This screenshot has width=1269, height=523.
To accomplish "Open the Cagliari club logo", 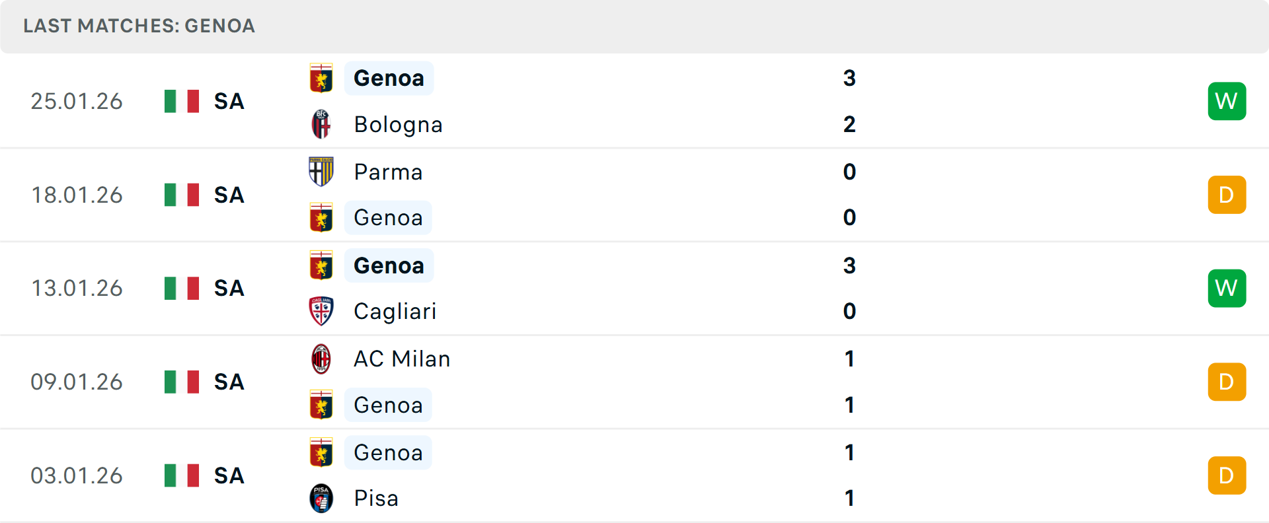I will click(x=321, y=311).
